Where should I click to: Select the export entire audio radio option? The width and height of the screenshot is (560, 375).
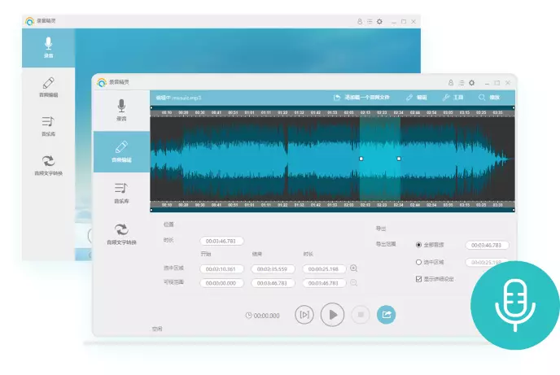pyautogui.click(x=419, y=245)
